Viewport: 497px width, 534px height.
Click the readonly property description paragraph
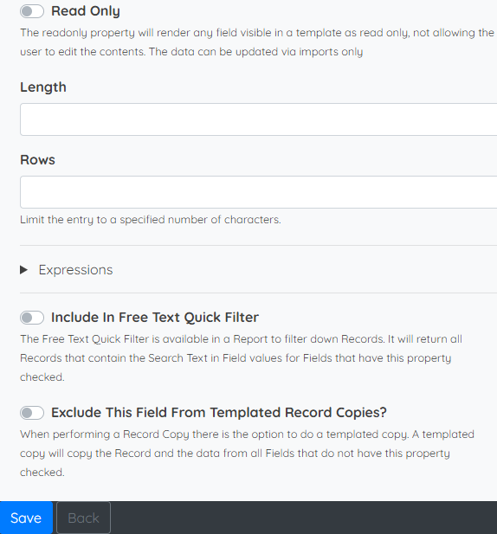tap(257, 42)
